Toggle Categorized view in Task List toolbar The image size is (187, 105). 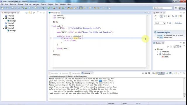(x=161, y=16)
